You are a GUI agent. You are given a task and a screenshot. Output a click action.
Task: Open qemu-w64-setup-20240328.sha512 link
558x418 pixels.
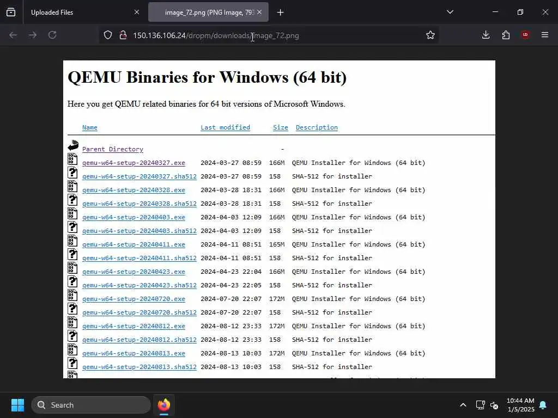pyautogui.click(x=139, y=204)
